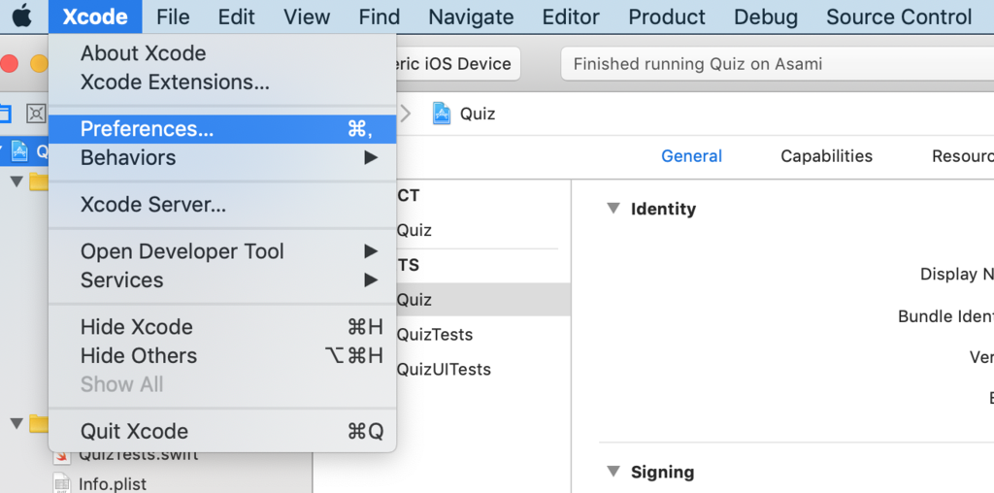Image resolution: width=994 pixels, height=493 pixels.
Task: Switch to the General tab
Action: click(x=691, y=156)
